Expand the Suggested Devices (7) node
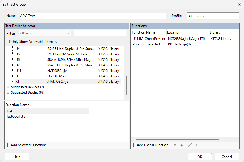 (8, 87)
